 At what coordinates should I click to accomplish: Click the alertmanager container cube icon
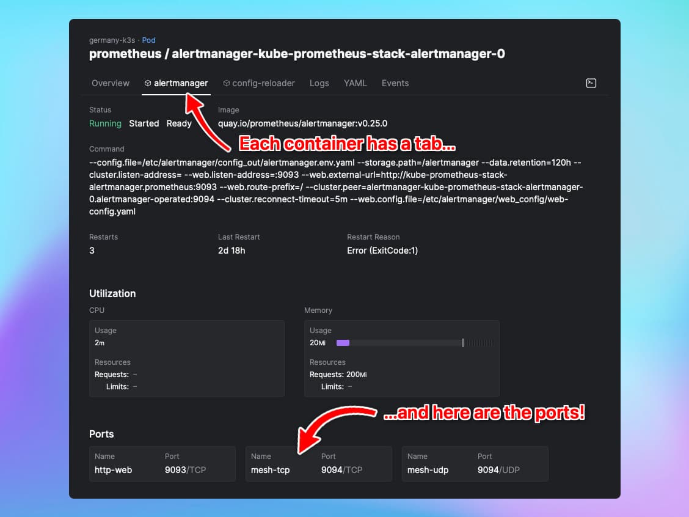click(148, 83)
